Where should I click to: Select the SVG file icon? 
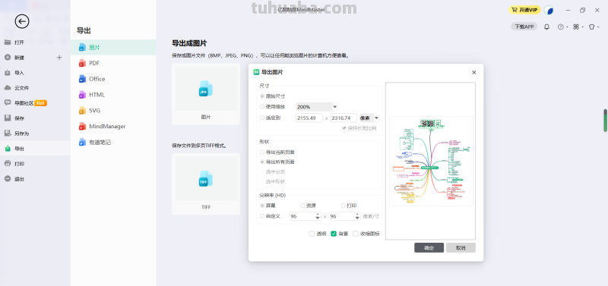click(82, 111)
